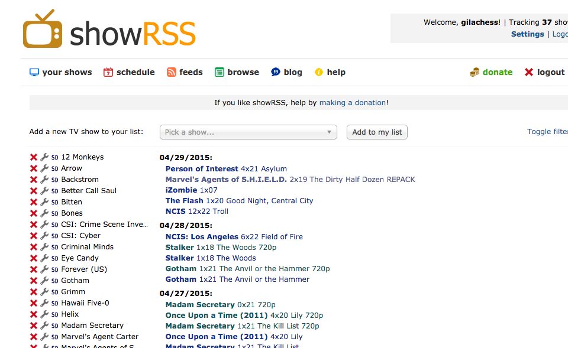This screenshot has width=568, height=348.
Task: Toggle SD badge for Better Call Saul
Action: (54, 191)
